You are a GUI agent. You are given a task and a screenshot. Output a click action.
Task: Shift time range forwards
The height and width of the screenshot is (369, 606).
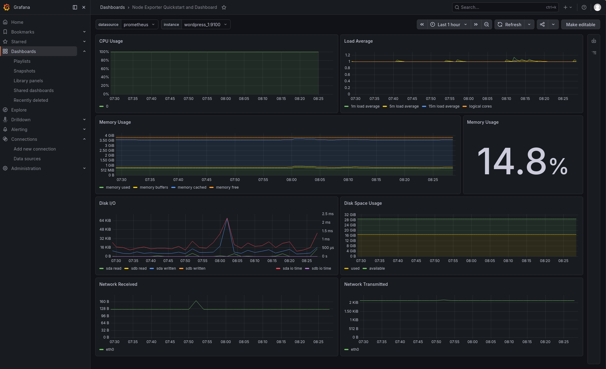(x=476, y=25)
